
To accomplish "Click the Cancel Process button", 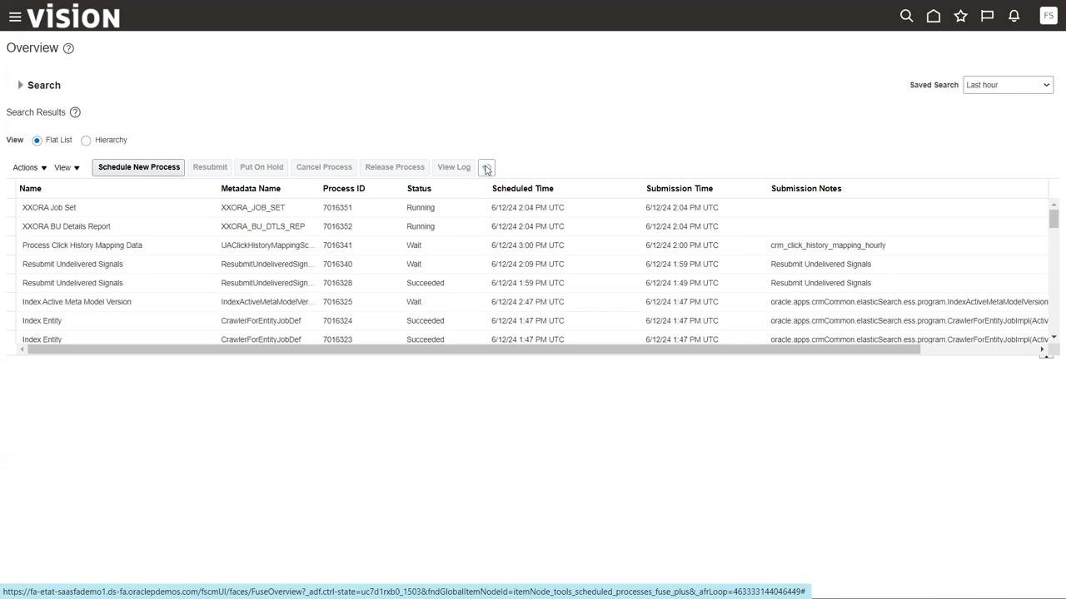I will 324,167.
